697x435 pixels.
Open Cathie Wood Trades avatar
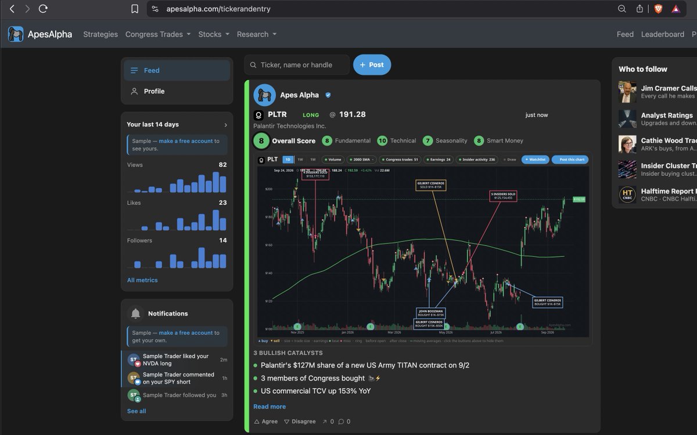[627, 144]
